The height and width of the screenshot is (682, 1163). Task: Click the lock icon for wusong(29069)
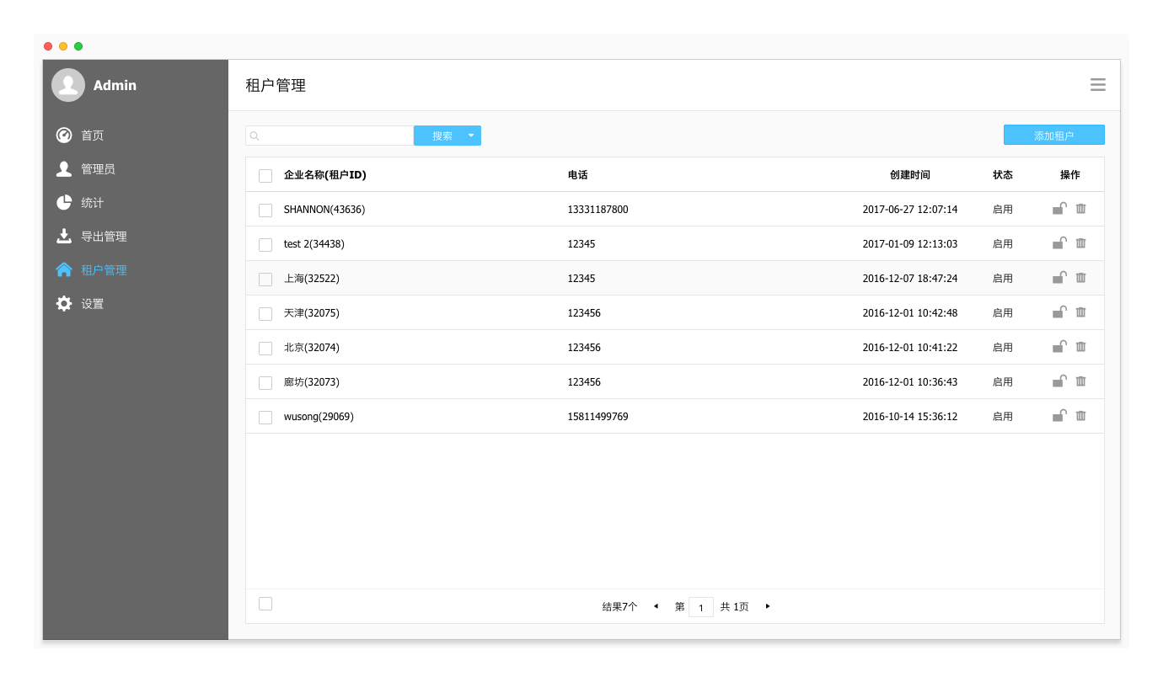(1059, 415)
